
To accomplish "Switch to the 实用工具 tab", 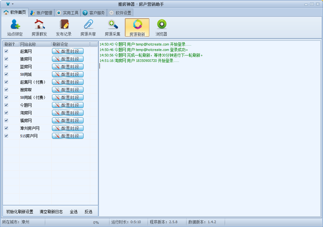I will tap(67, 13).
